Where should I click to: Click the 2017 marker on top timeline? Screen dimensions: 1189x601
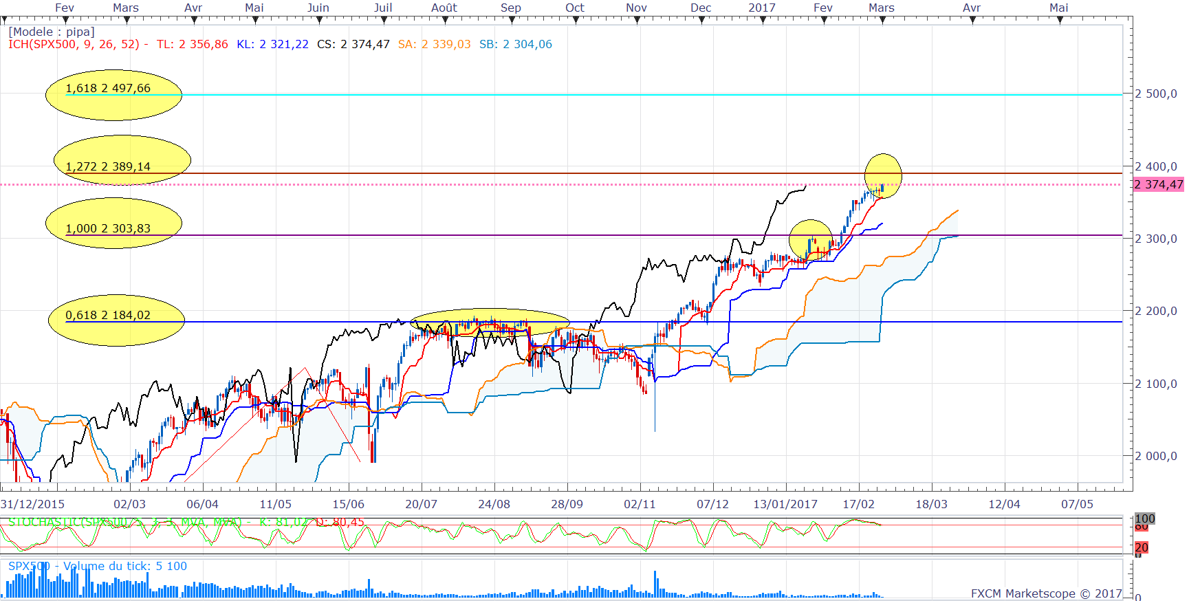tap(762, 8)
